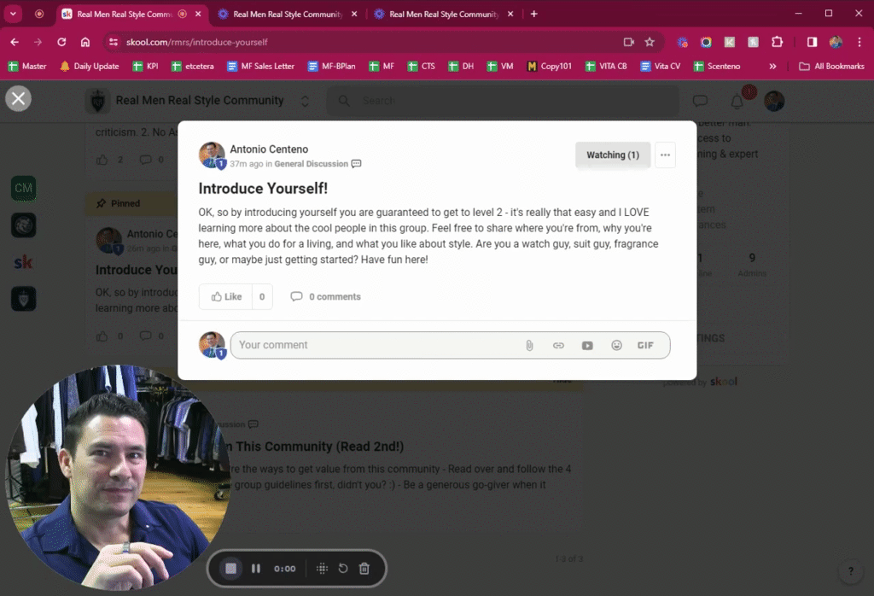The image size is (874, 596).
Task: Select the CM group in the sidebar
Action: tap(23, 189)
